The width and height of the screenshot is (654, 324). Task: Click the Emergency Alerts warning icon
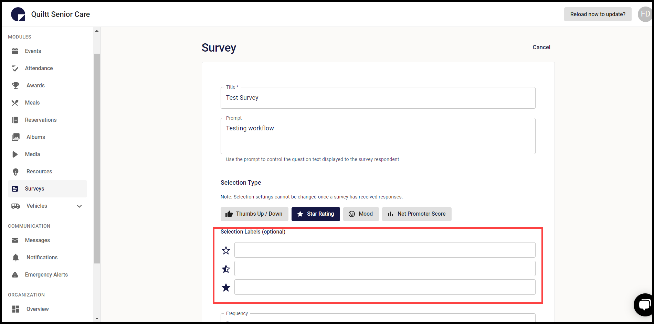click(15, 275)
